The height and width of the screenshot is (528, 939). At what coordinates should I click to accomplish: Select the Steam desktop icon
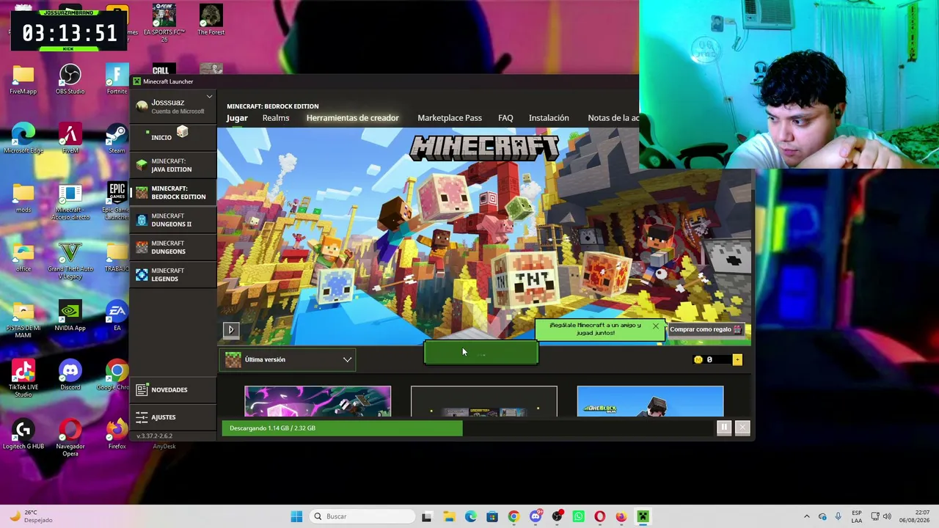pos(117,139)
